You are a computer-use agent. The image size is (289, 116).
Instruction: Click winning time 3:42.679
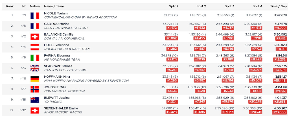(281, 15)
